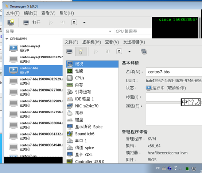Open the selected VM via 打开 button

tap(32, 23)
